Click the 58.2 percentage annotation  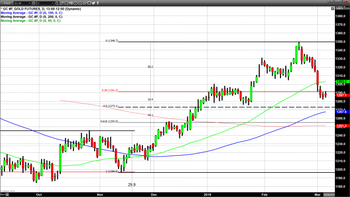(150, 67)
